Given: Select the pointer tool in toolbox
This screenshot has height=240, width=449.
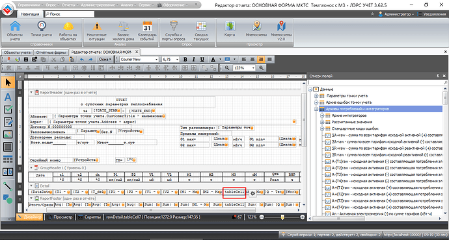Looking at the screenshot, I should tap(8, 82).
